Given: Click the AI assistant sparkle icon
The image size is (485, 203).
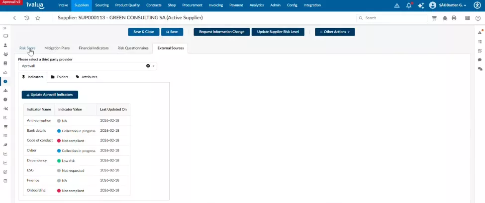Looking at the screenshot, I should (421, 5).
